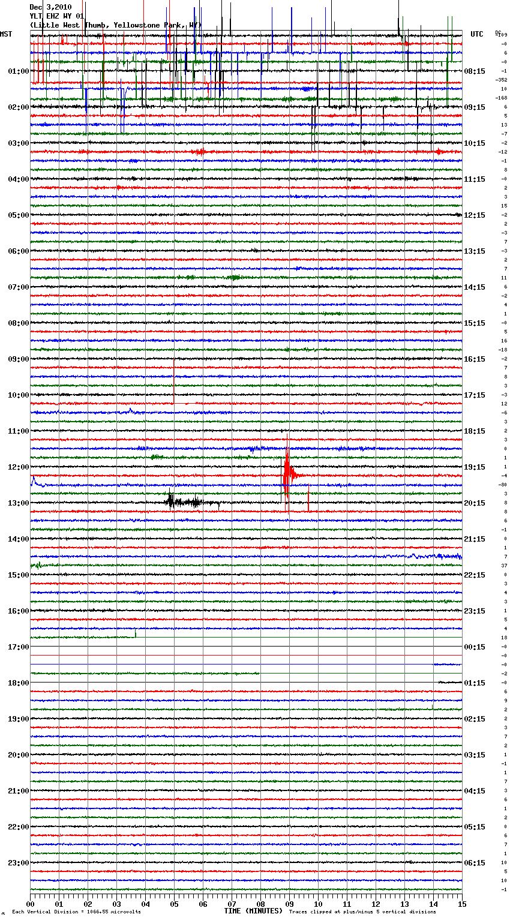Select the 05:00 MST row label
510x920 pixels.
click(19, 215)
